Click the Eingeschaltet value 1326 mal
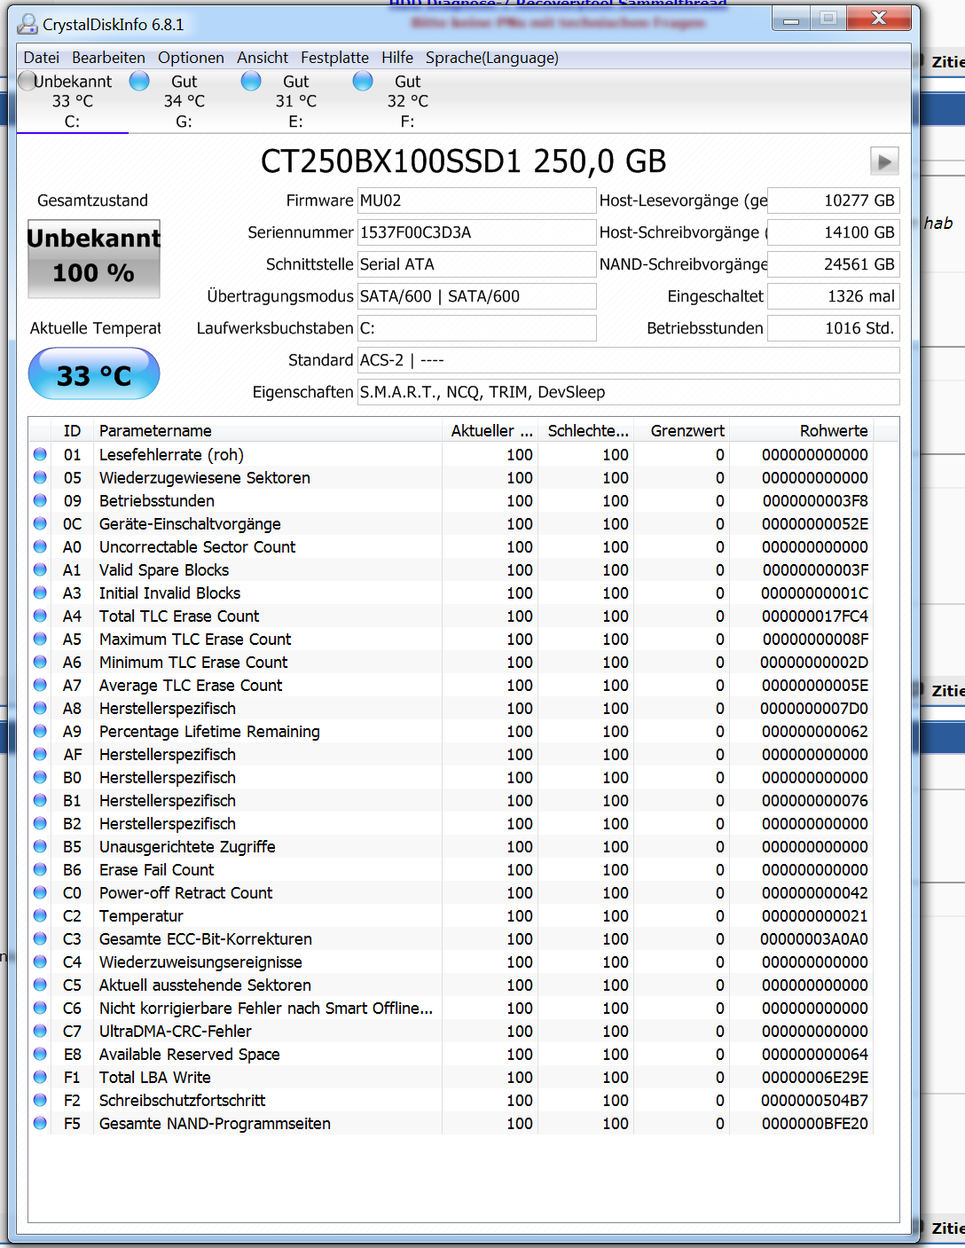 [x=833, y=296]
